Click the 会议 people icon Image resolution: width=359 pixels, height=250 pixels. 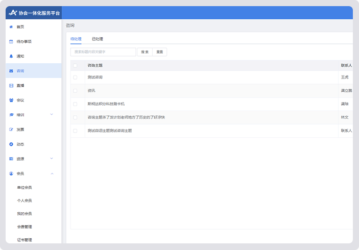coord(11,100)
